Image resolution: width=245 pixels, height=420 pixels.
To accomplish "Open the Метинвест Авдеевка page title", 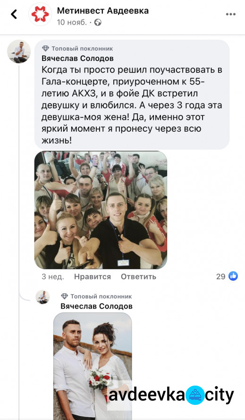I will pos(103,11).
